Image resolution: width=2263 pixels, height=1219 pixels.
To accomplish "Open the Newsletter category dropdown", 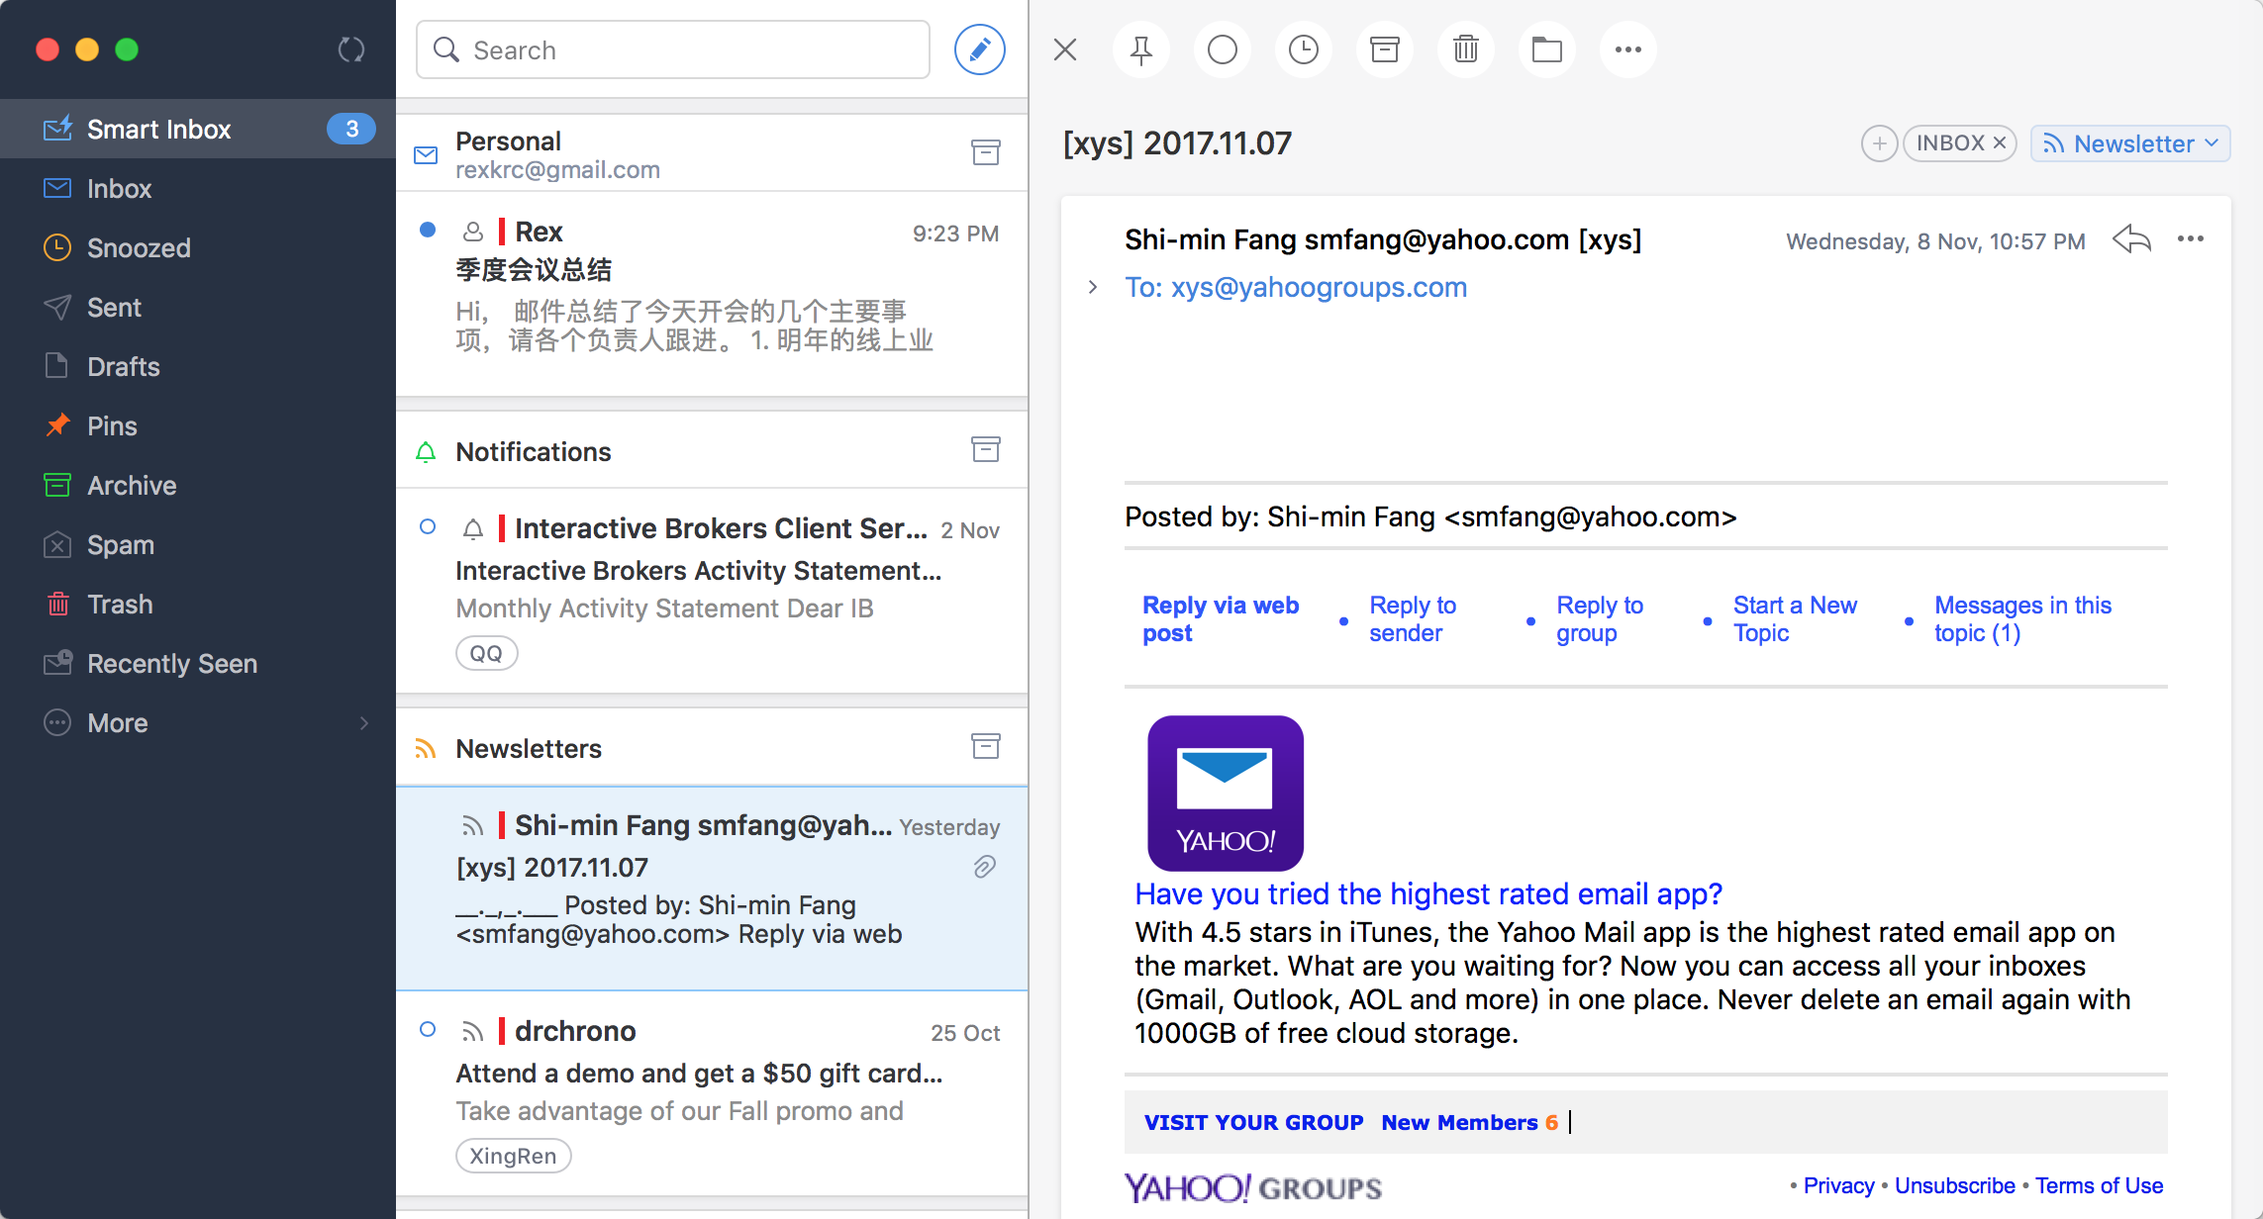I will click(x=2130, y=143).
